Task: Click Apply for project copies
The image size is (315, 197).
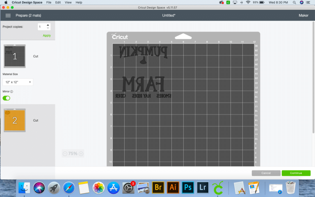Action: point(47,36)
